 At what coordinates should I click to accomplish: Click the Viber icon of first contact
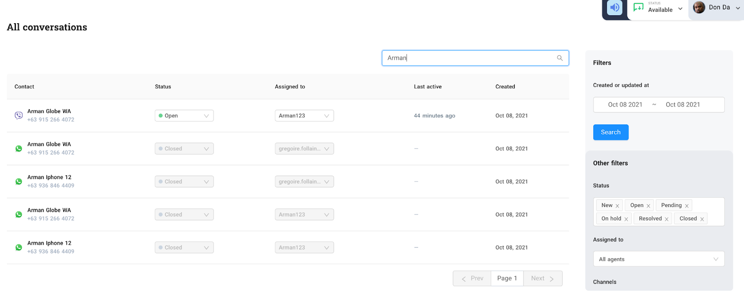19,116
